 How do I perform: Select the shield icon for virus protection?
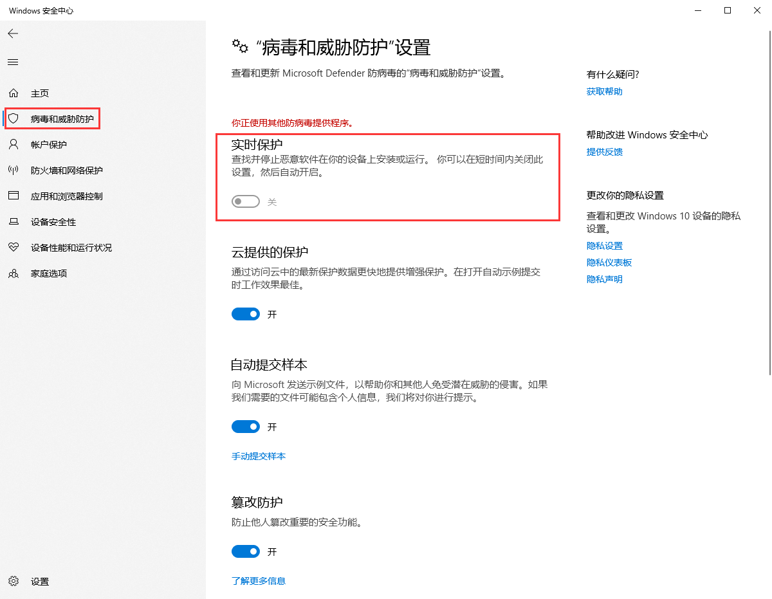click(x=14, y=118)
